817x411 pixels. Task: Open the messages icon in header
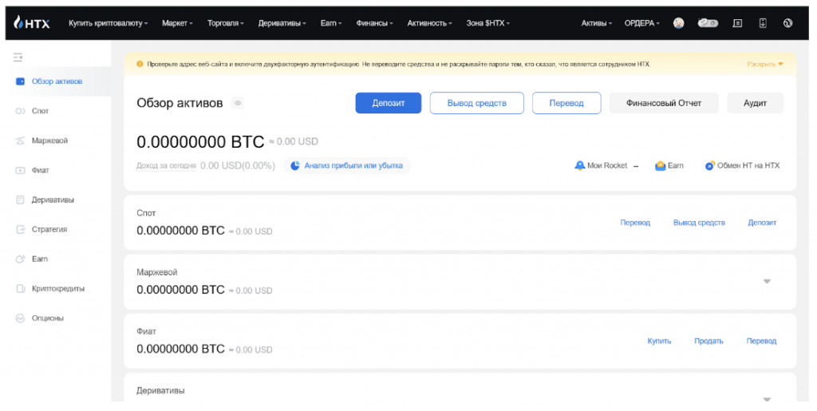[737, 23]
